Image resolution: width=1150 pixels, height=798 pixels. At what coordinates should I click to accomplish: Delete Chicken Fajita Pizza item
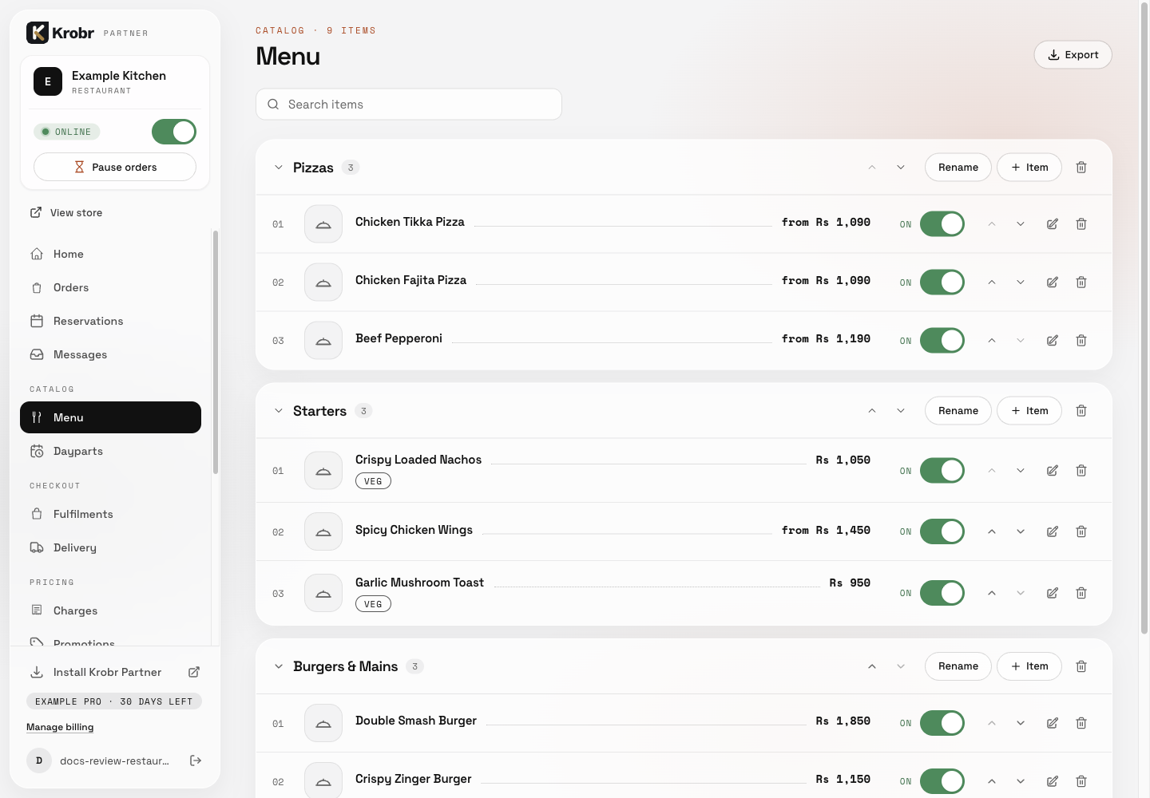1081,282
